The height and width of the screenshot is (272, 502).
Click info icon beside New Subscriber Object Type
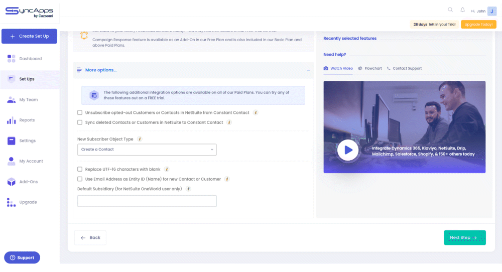(x=140, y=139)
